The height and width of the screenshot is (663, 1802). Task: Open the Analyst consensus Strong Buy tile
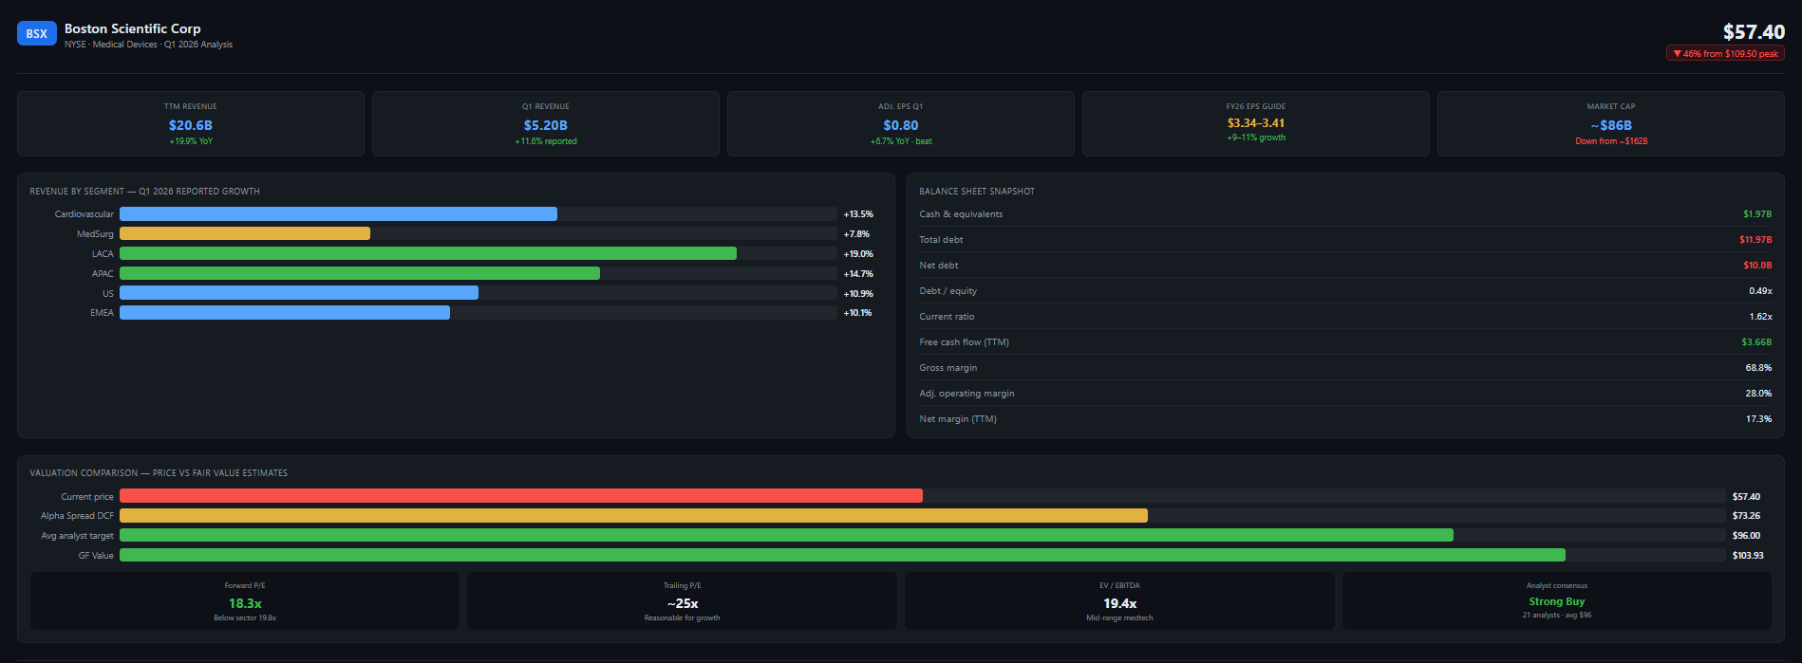1557,600
